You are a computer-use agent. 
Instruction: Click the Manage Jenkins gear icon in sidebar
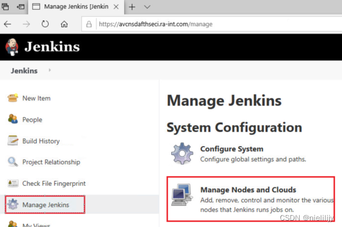[x=13, y=205]
